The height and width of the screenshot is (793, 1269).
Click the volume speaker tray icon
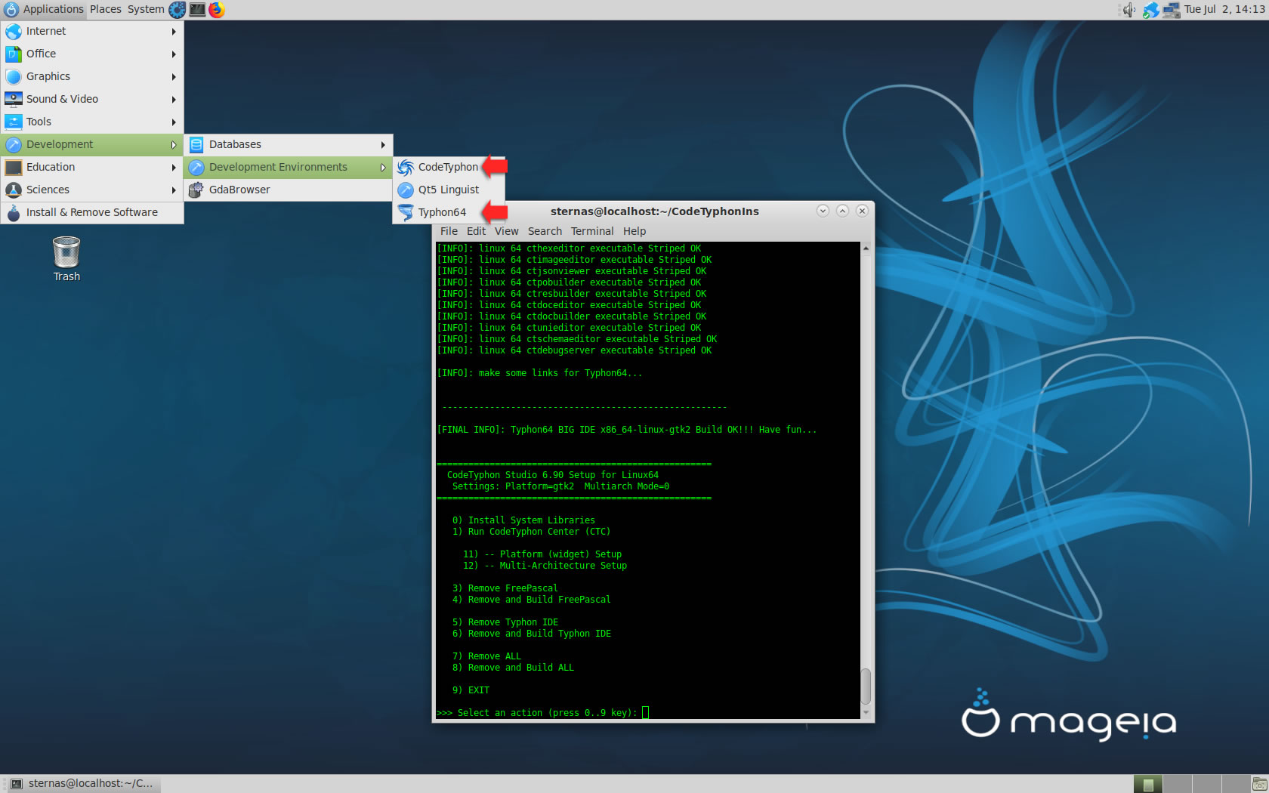tap(1129, 10)
